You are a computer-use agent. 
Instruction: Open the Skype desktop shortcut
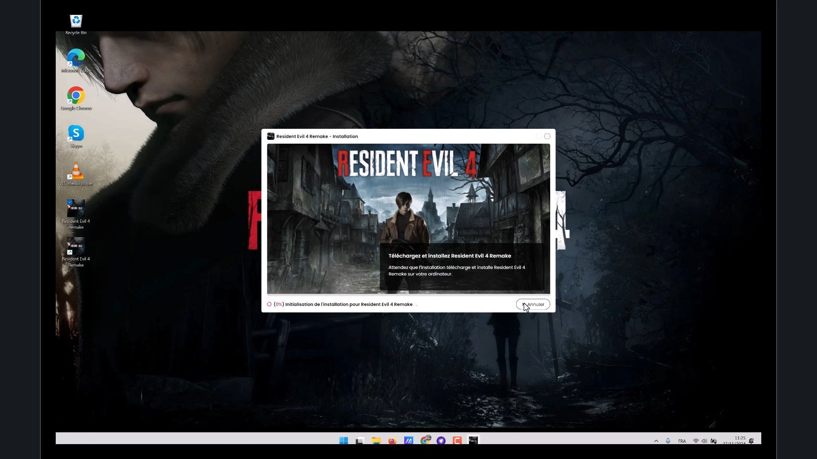pyautogui.click(x=76, y=136)
